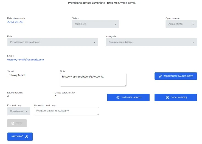Click the circular arrow icon on Przywróć
Viewport: 202px width, 144px height.
[x=27, y=137]
